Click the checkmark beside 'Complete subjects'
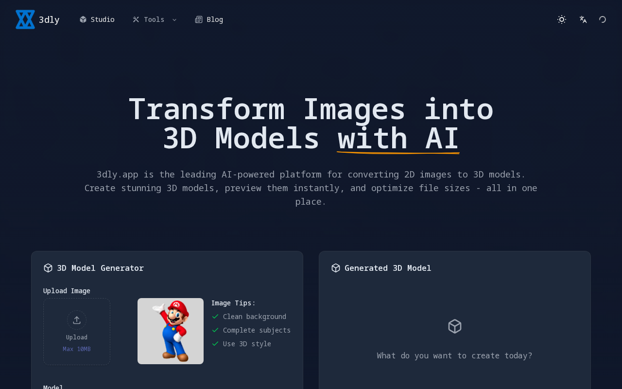 [215, 330]
